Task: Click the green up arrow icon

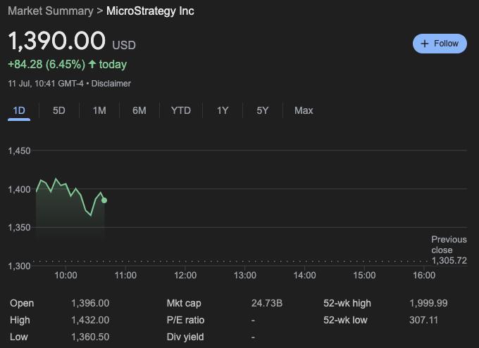Action: coord(92,64)
